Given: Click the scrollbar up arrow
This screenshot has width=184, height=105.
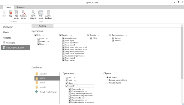Looking at the screenshot, I should tap(182, 25).
